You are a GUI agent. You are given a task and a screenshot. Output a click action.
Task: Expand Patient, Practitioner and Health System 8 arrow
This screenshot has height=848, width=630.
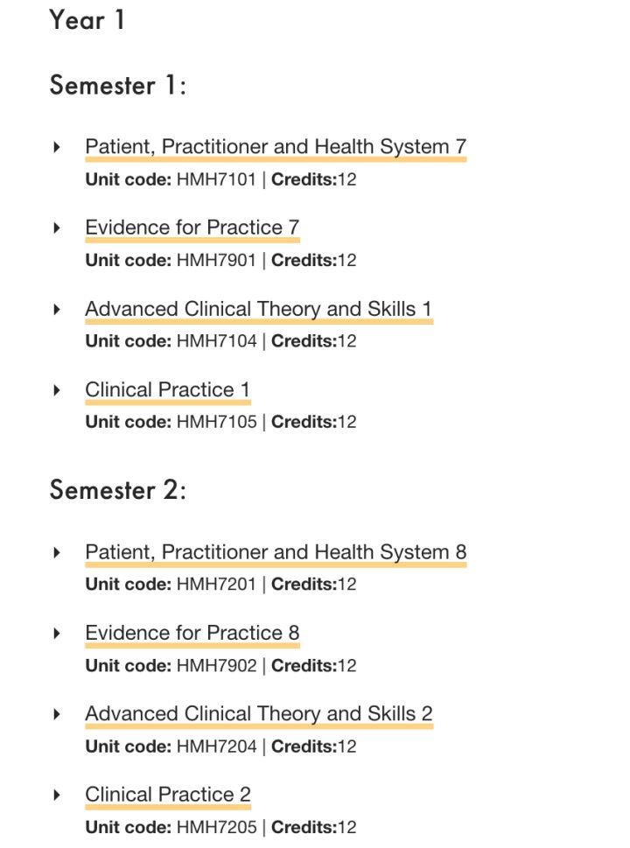click(x=57, y=552)
